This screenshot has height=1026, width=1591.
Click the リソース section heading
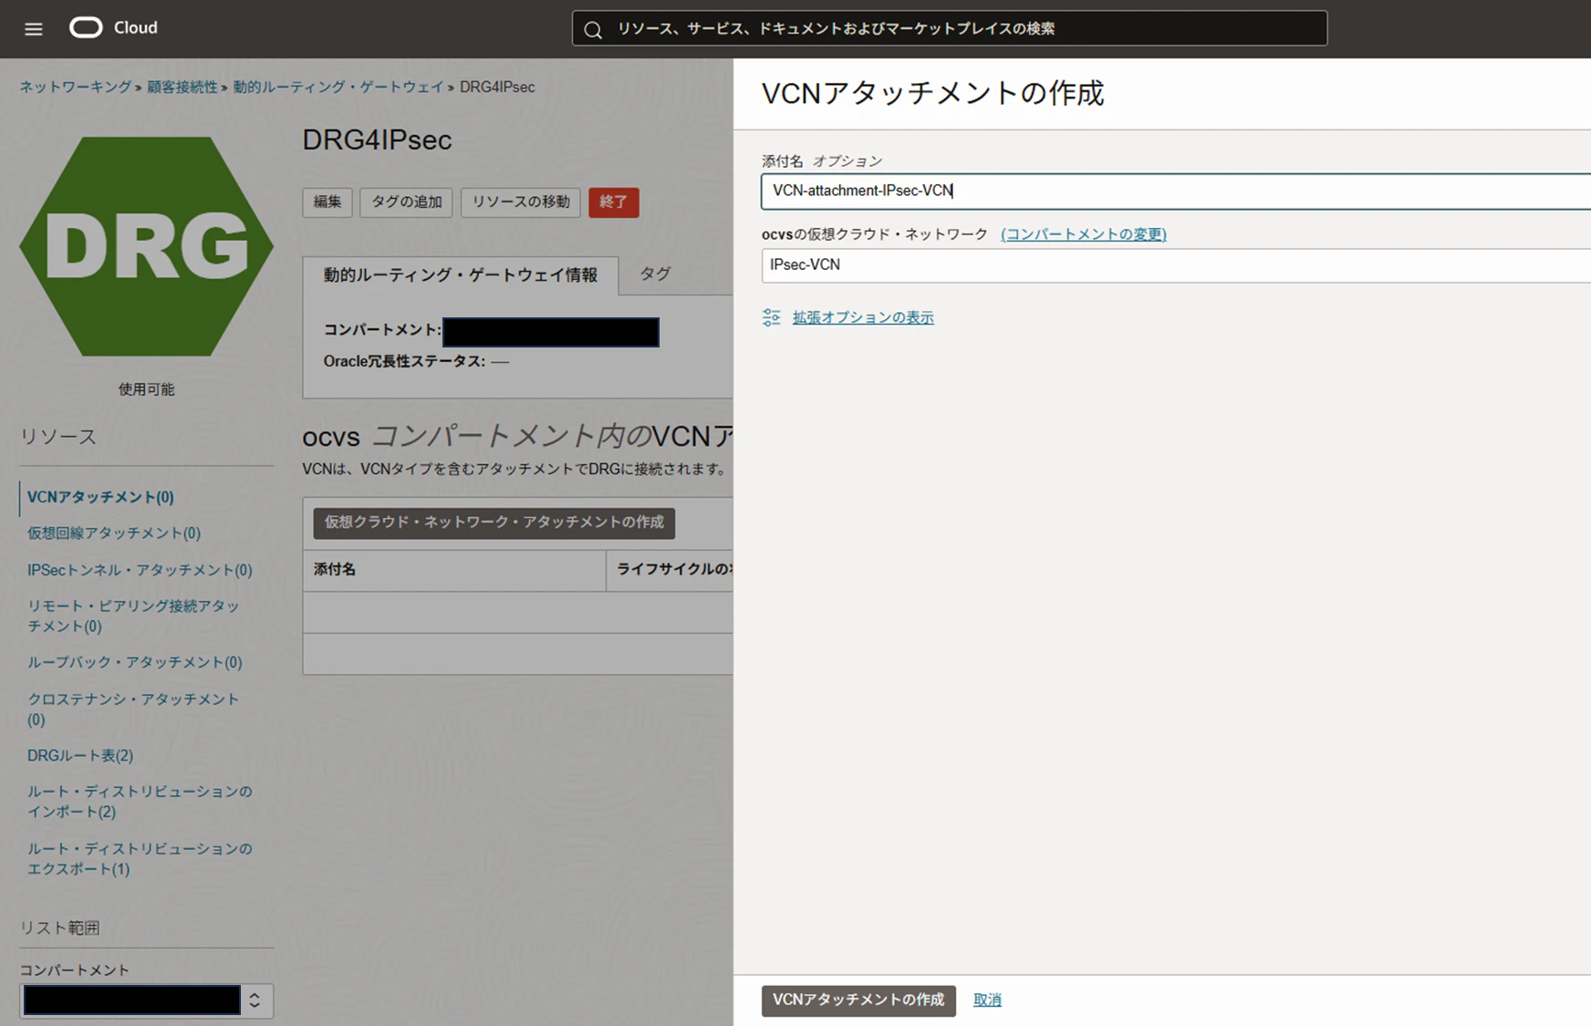58,438
